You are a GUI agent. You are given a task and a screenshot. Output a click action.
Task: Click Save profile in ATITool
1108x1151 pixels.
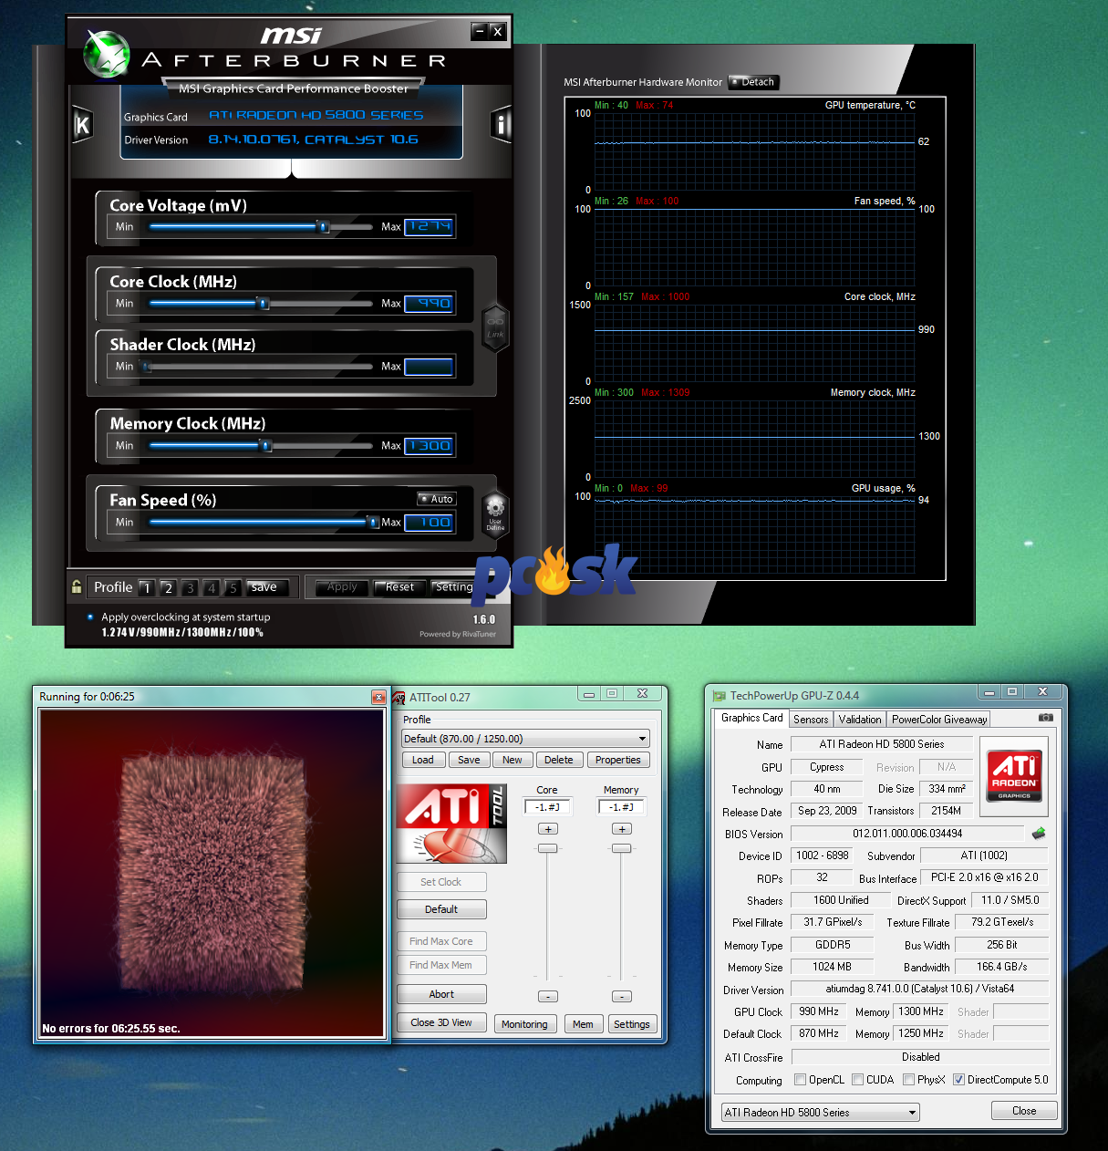click(x=469, y=760)
